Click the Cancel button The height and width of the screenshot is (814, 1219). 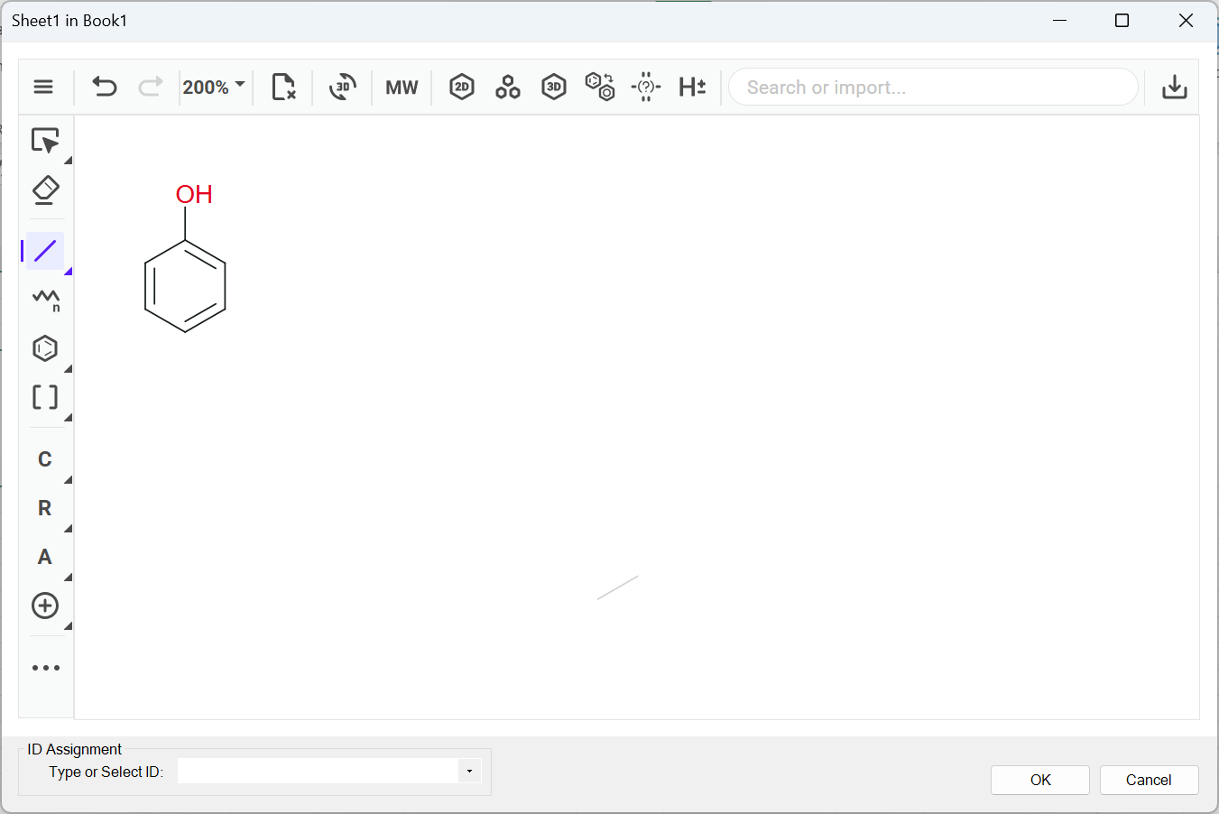(x=1149, y=780)
